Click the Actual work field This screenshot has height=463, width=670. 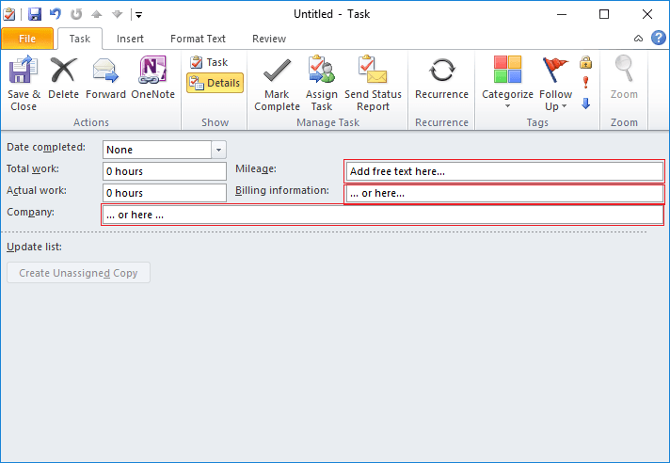pos(165,193)
